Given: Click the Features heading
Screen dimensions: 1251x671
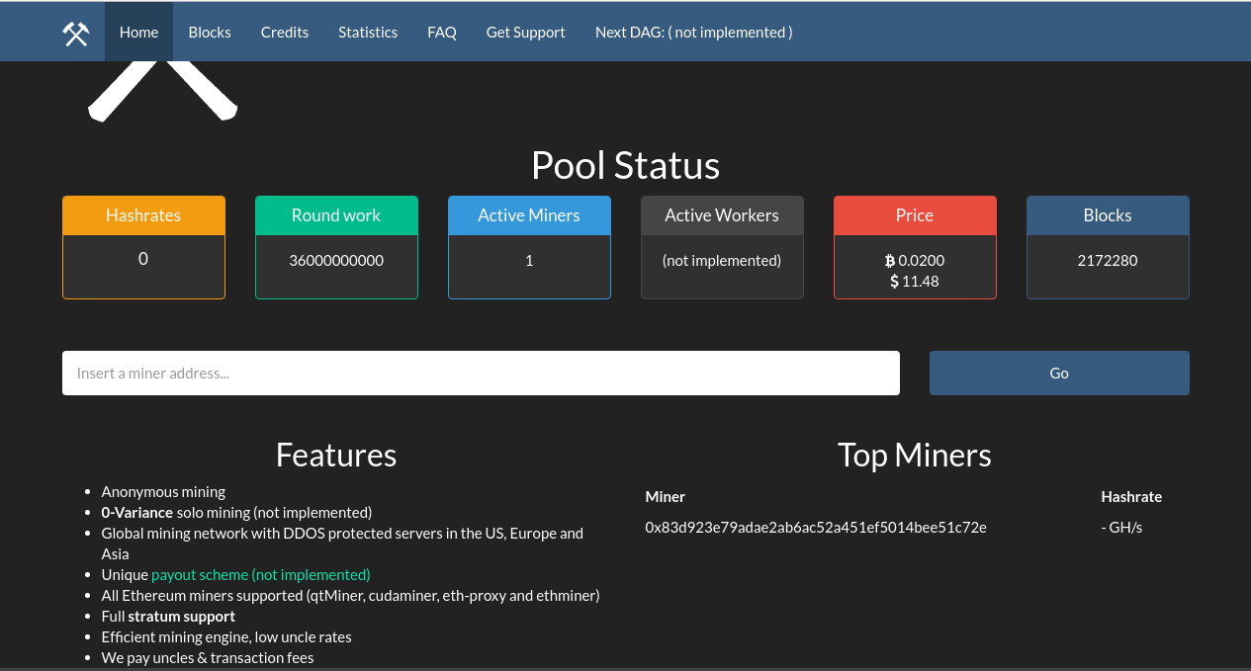Looking at the screenshot, I should [336, 455].
